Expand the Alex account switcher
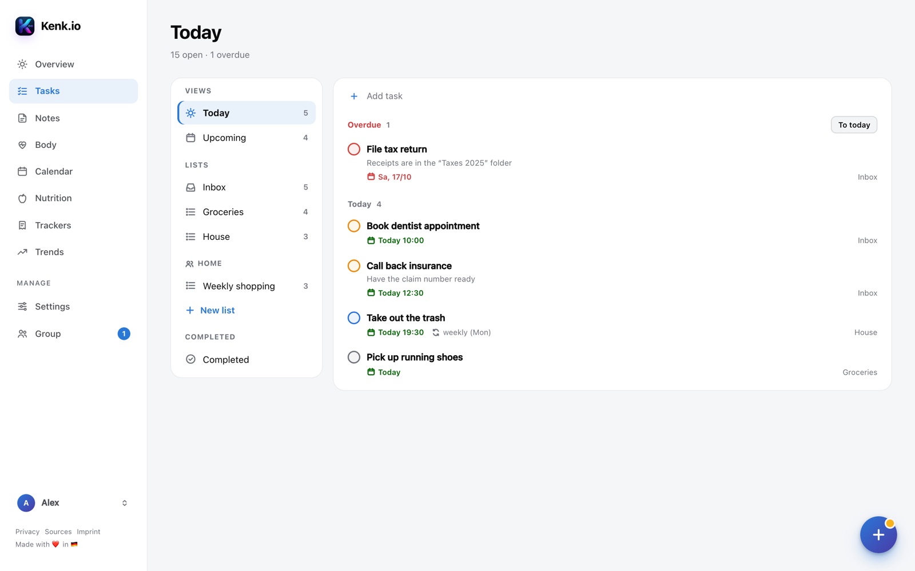915x571 pixels. click(x=125, y=503)
